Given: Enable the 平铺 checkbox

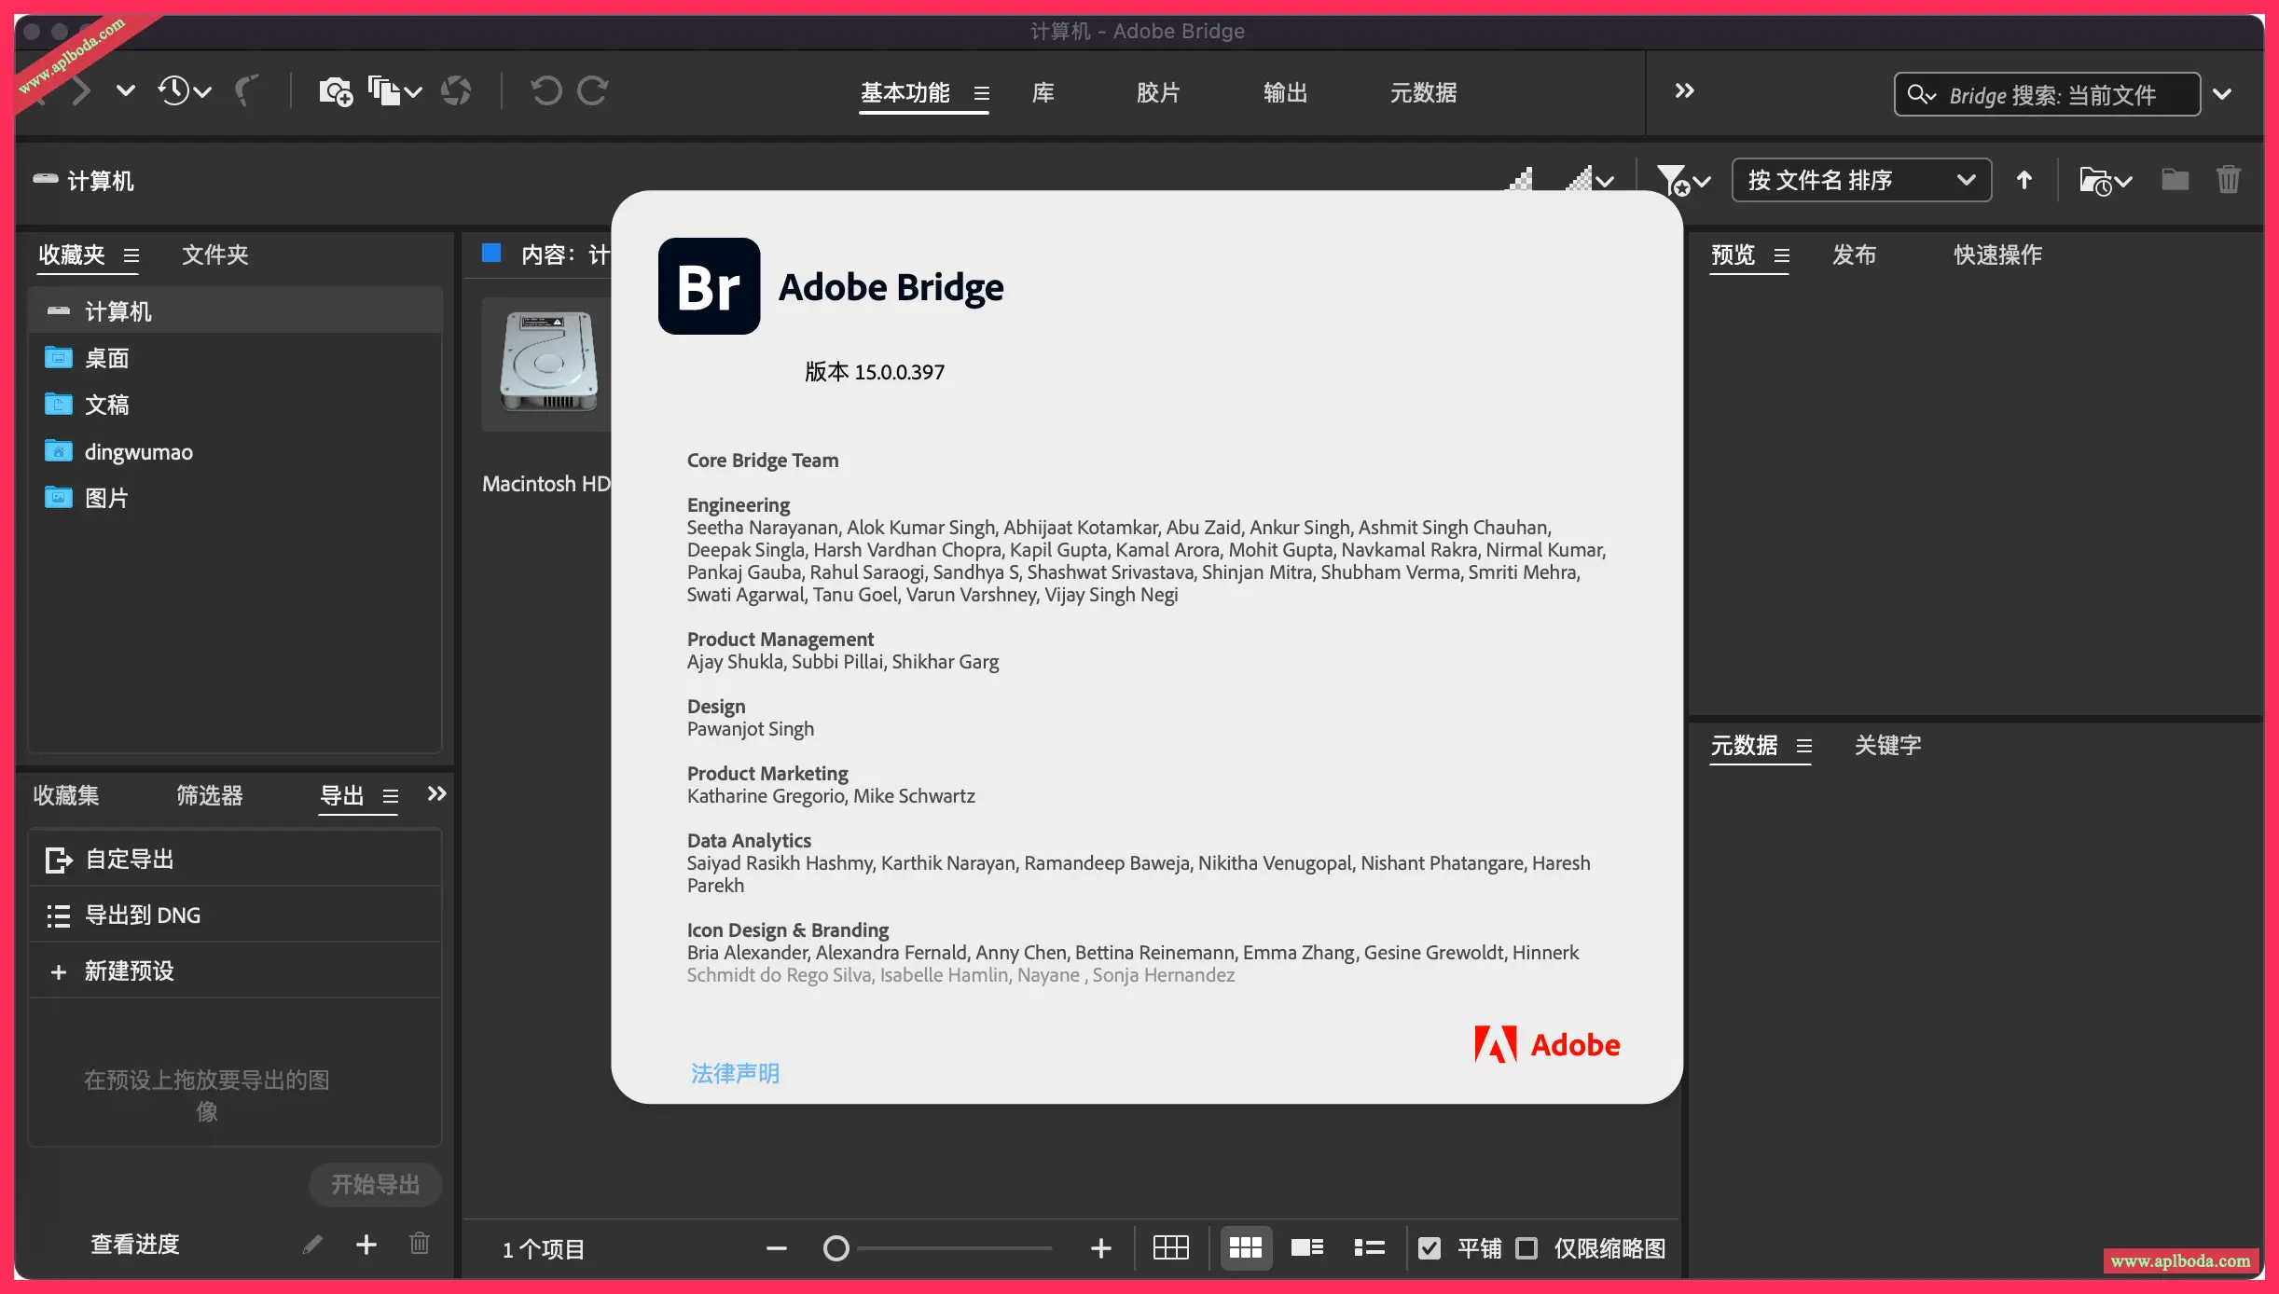Looking at the screenshot, I should tap(1430, 1247).
